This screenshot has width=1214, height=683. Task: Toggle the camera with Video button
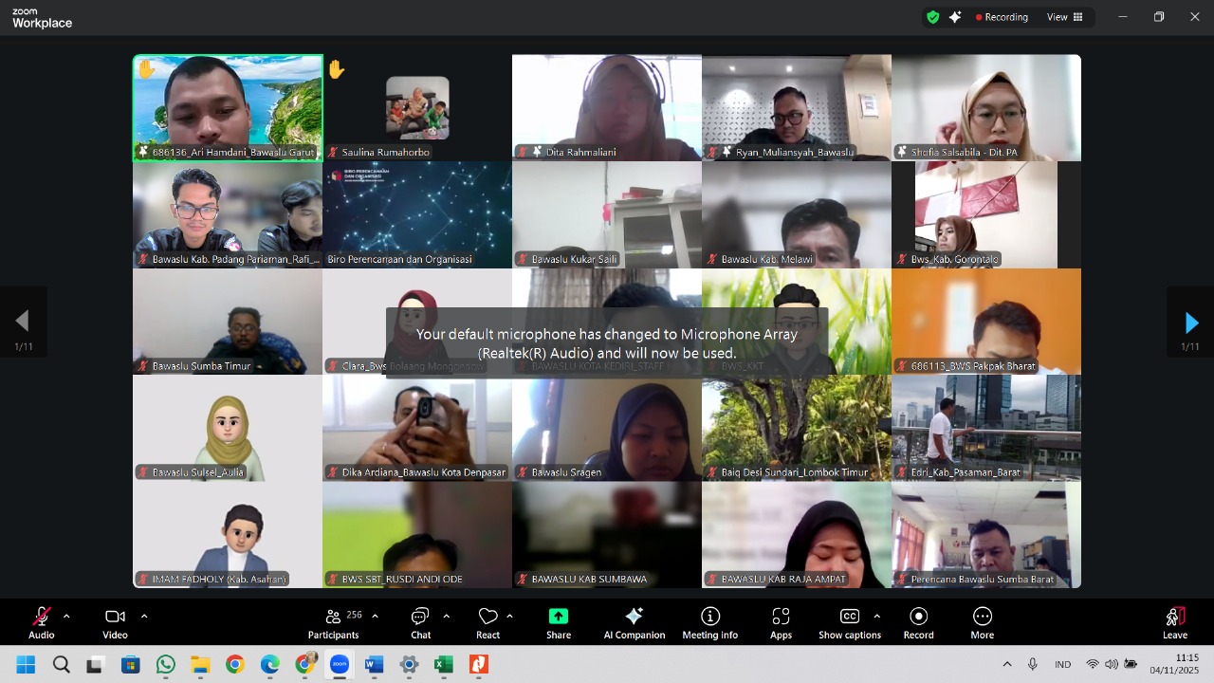(115, 618)
